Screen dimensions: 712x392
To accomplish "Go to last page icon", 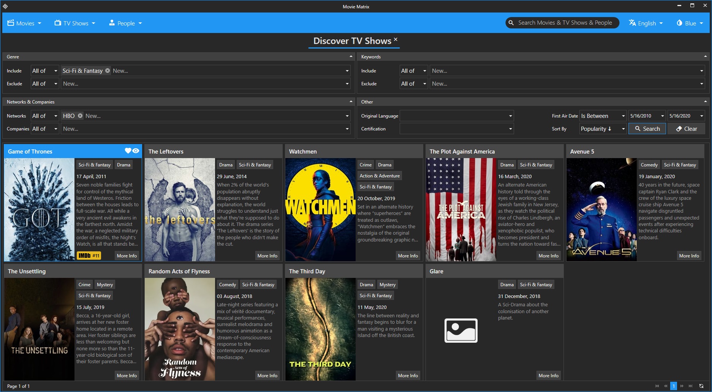I will coord(690,386).
